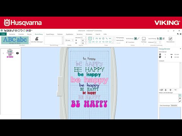Open the Datei file menu
The height and width of the screenshot is (136, 182).
3,34
